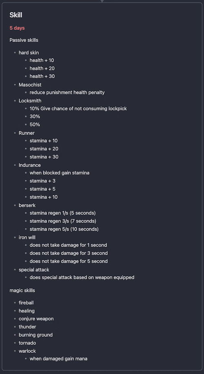Click the lockpick 10% chance line

coord(78,109)
